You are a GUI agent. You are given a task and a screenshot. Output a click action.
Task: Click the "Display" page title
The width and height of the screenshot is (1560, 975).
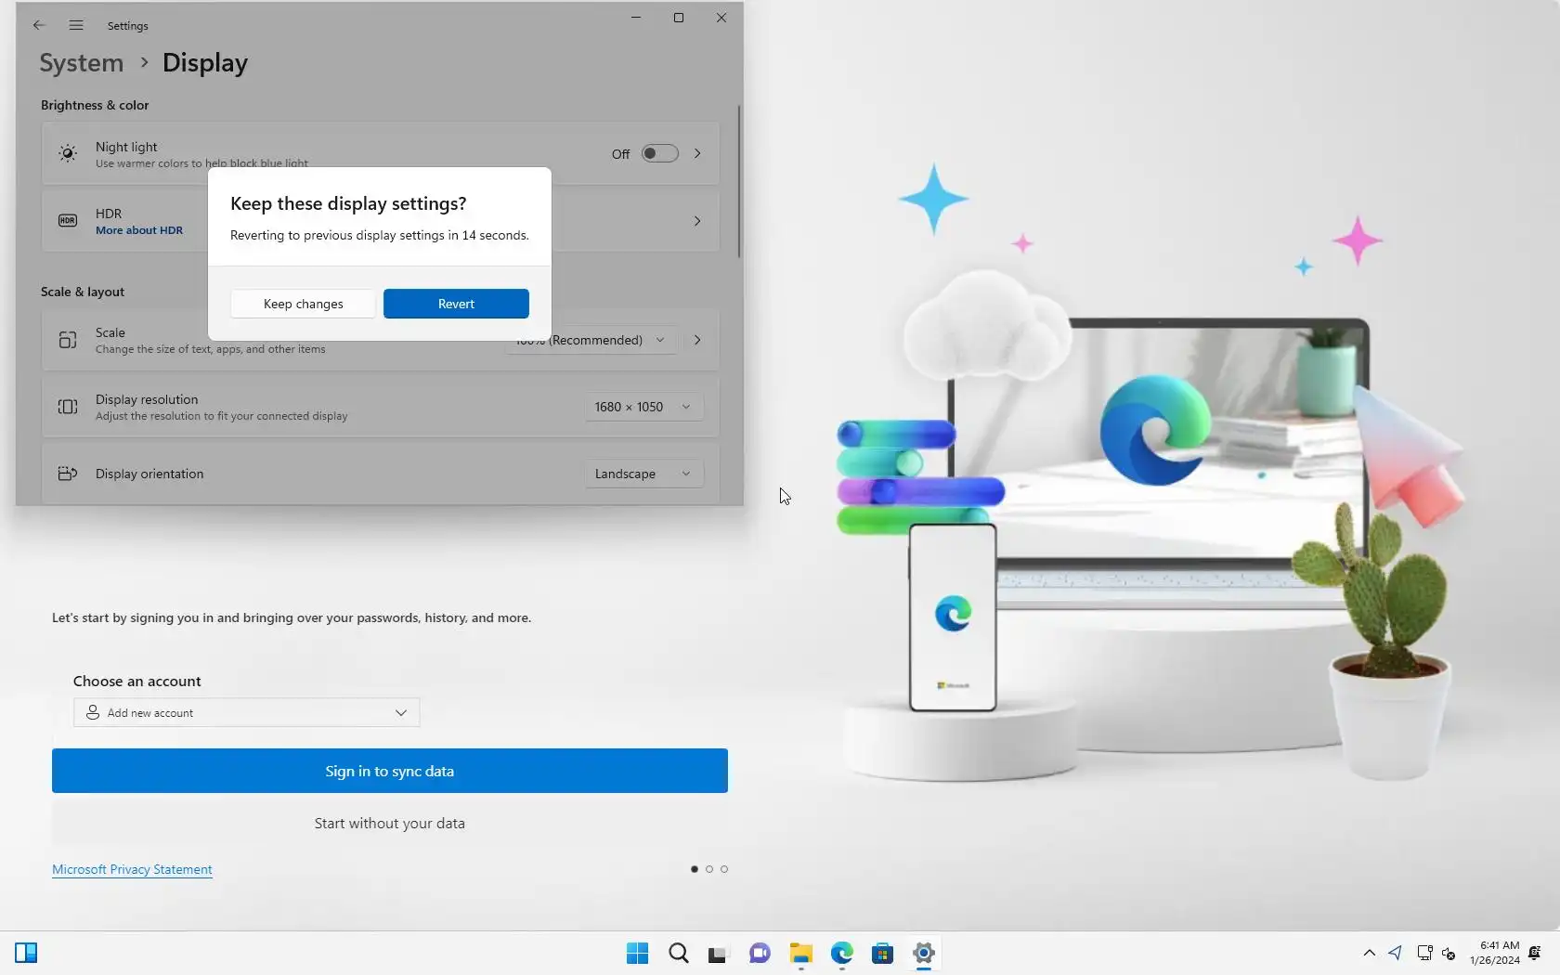tap(205, 62)
